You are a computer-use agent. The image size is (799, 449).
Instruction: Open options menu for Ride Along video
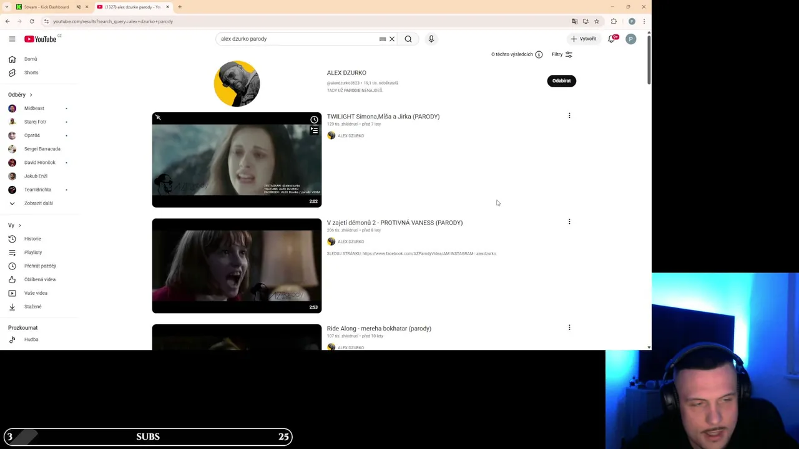pos(569,327)
